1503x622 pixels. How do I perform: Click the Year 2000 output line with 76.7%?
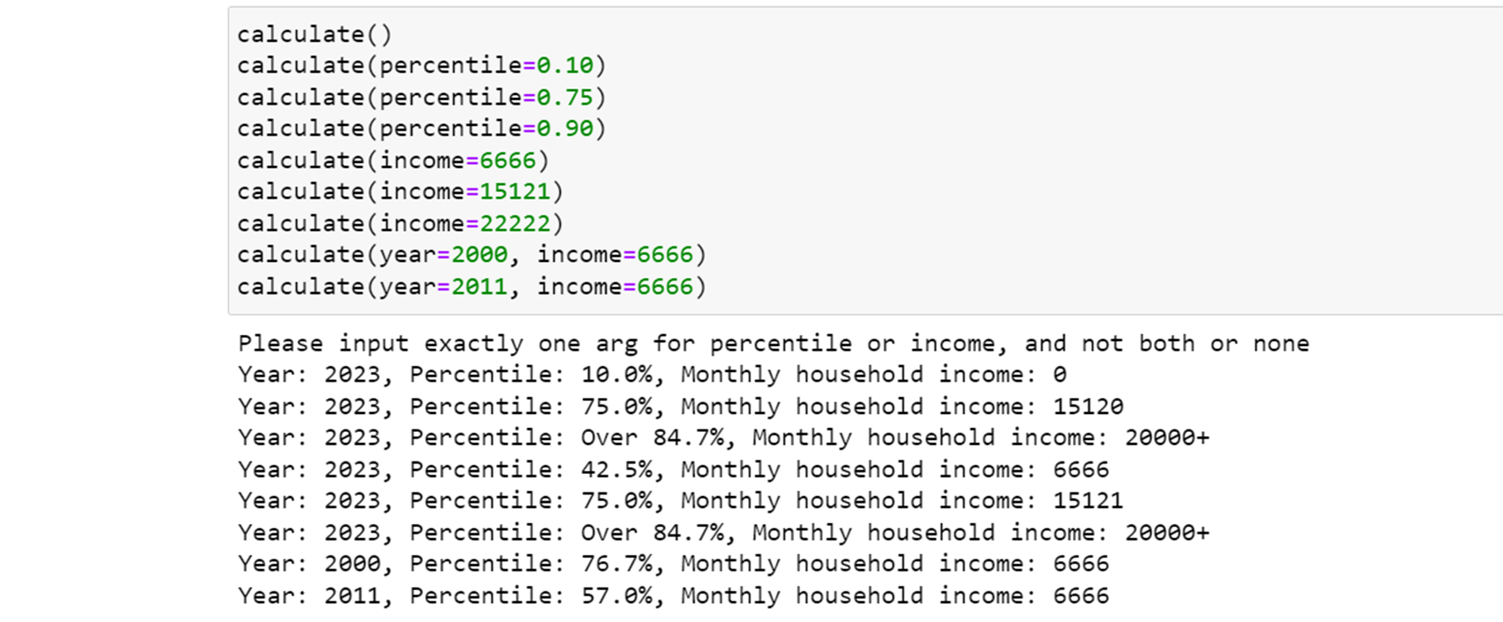pyautogui.click(x=673, y=564)
